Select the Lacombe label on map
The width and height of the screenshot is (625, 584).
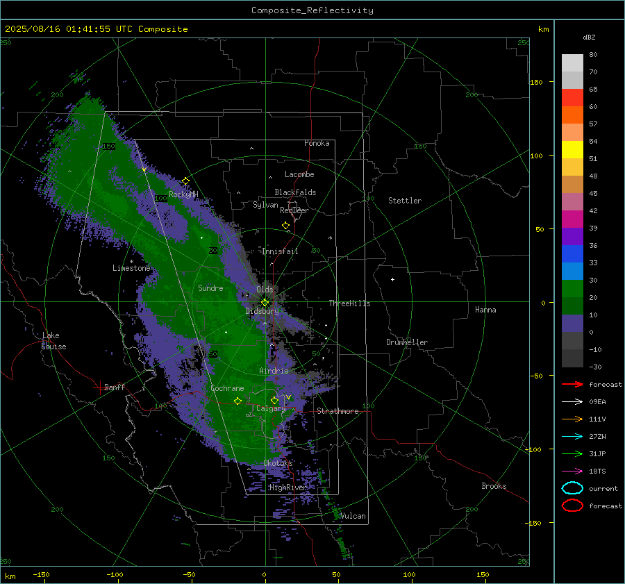299,174
